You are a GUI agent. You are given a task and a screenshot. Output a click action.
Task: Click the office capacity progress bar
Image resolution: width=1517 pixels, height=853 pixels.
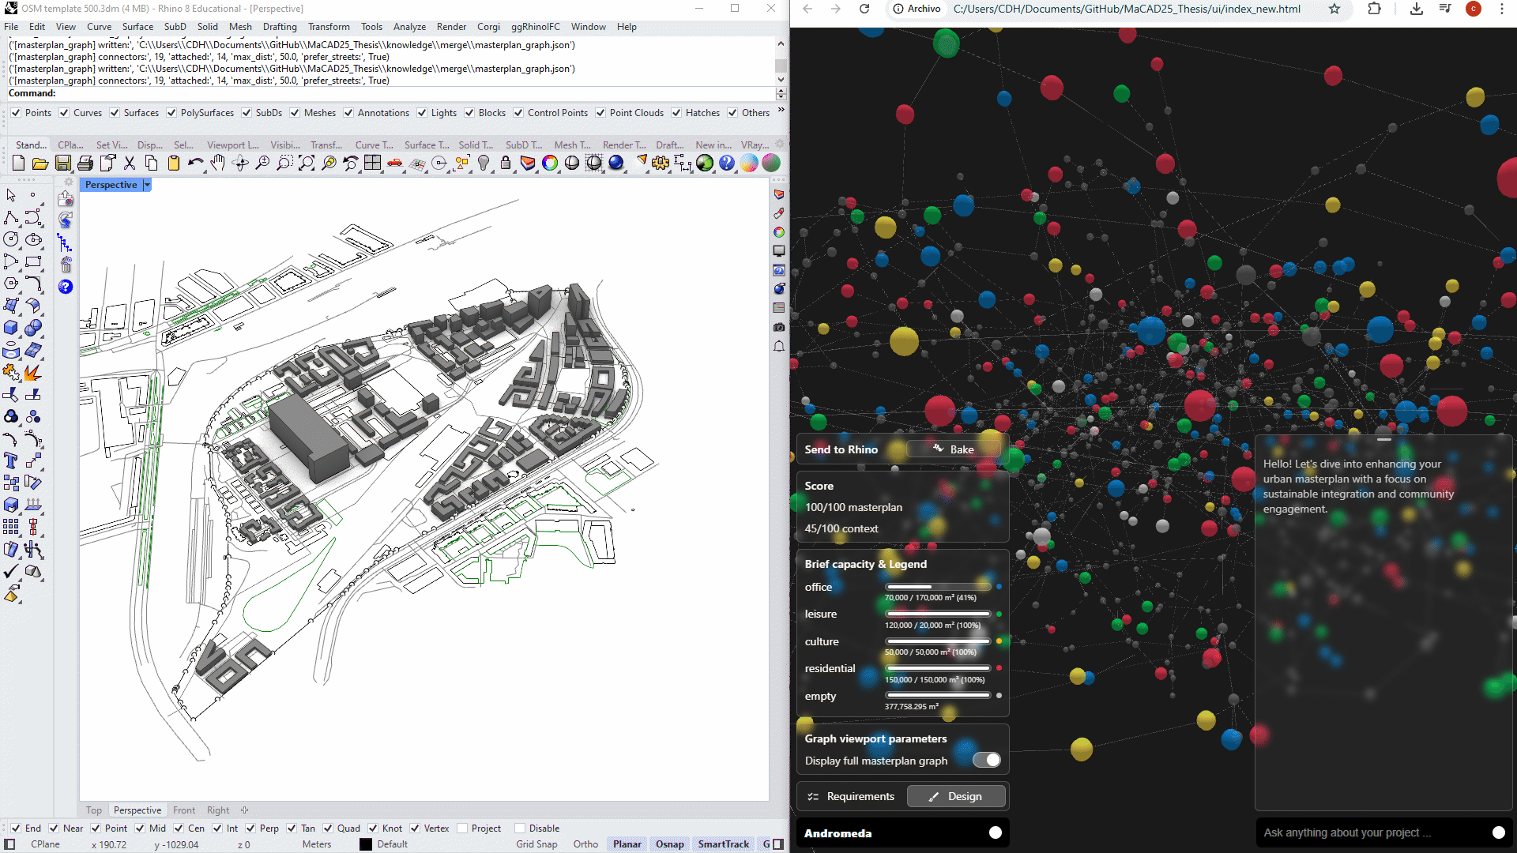coord(938,587)
